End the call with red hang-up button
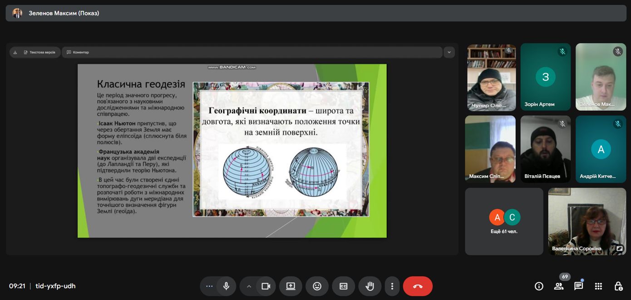The width and height of the screenshot is (631, 300). (x=418, y=286)
